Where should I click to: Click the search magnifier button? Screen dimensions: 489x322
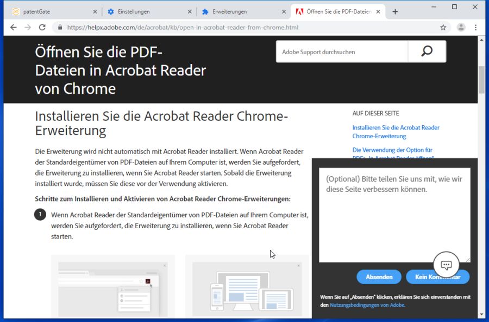pos(427,51)
